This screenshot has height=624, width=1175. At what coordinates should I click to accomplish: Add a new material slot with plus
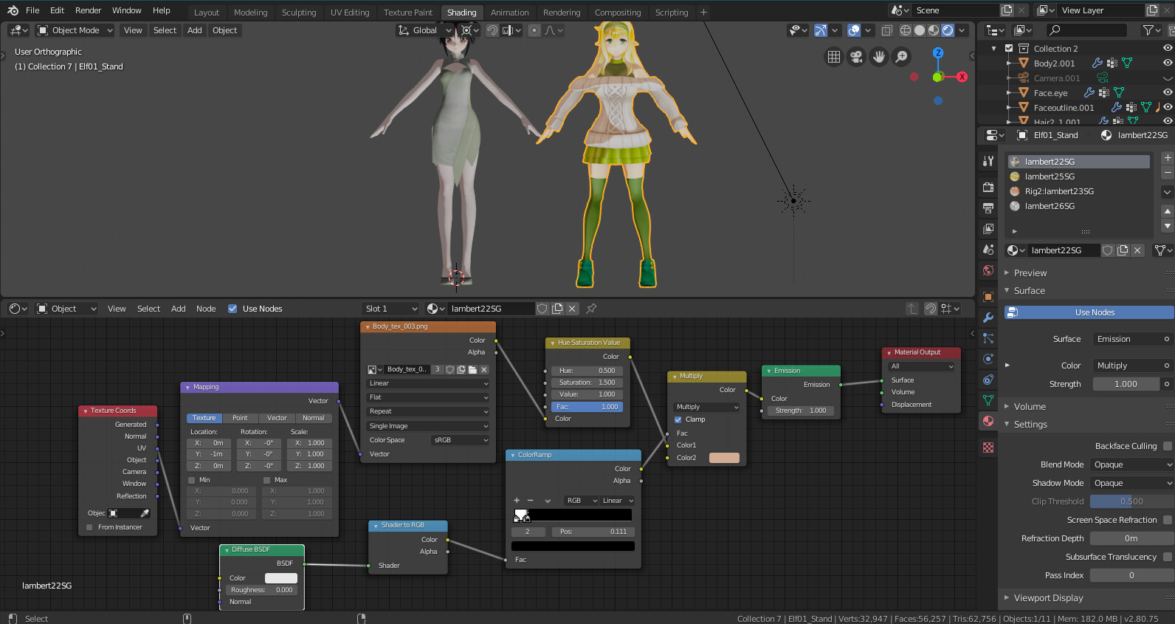point(1168,158)
